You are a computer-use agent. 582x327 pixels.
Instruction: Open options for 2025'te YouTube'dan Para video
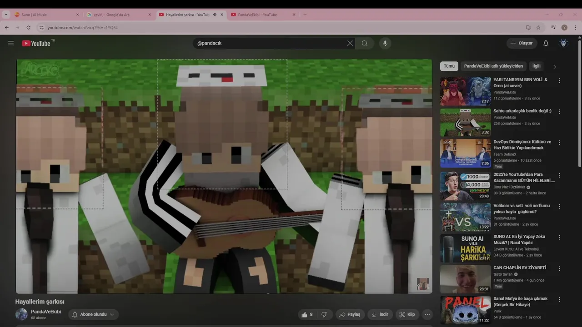coord(559,175)
